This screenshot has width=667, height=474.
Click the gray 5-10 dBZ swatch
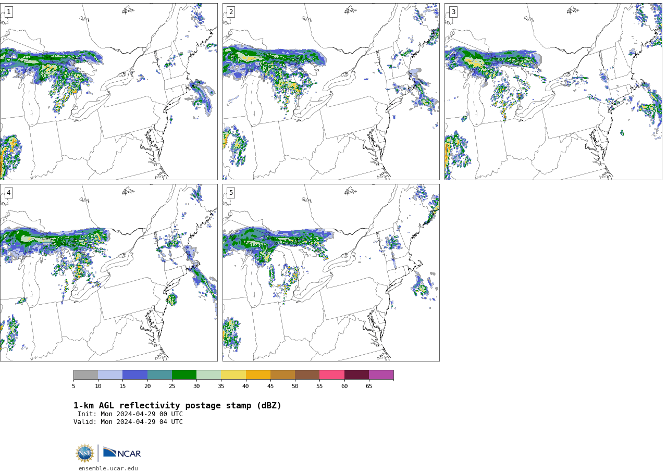85,375
